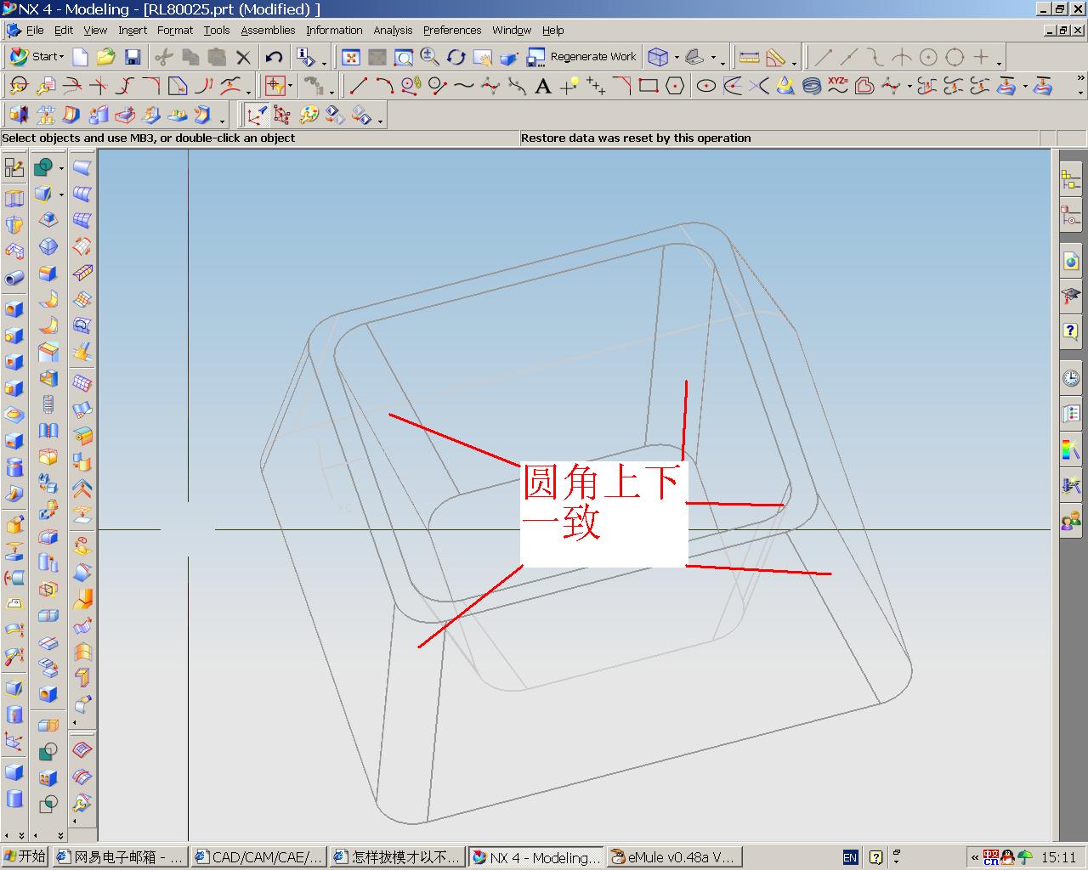Screen dimensions: 1088x870
Task: Open the Insert menu
Action: 133,30
